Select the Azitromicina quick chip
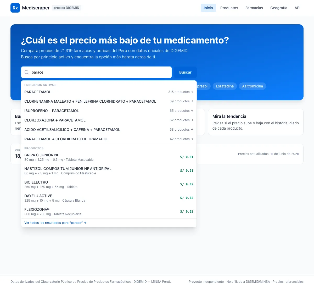 tap(253, 86)
